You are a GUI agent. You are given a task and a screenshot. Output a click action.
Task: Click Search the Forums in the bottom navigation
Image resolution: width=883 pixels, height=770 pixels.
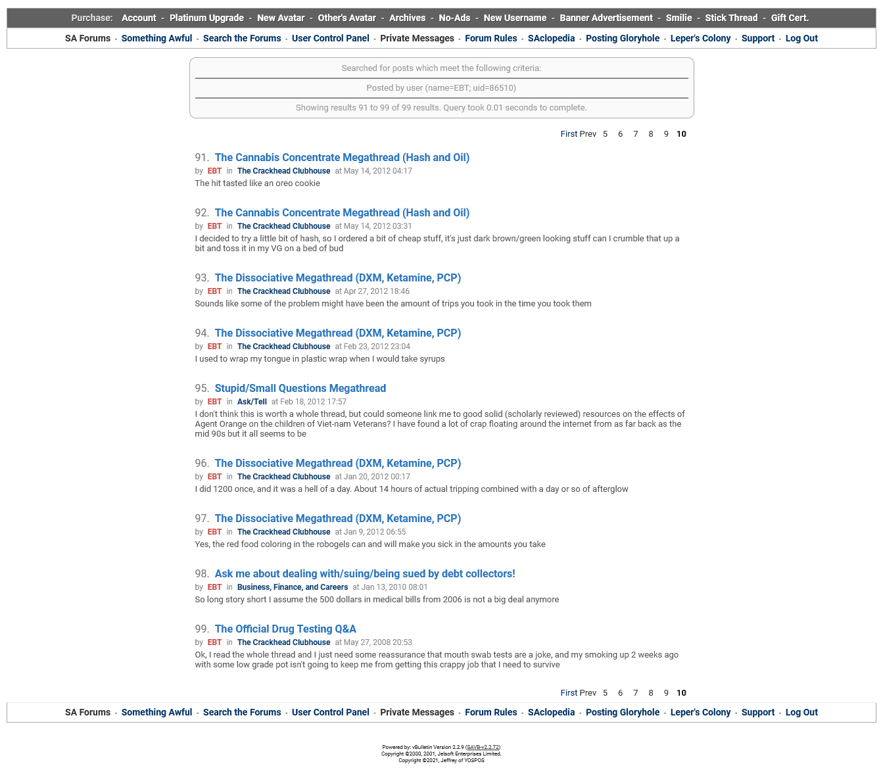tap(242, 712)
